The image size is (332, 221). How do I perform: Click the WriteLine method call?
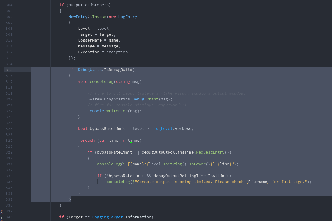tap(117, 111)
